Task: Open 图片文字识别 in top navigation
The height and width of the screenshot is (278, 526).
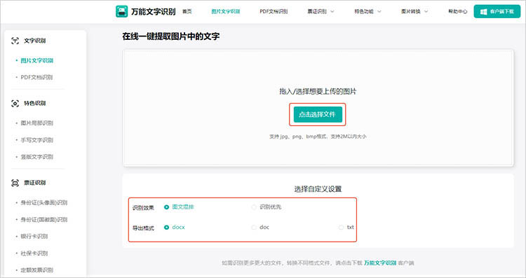Action: click(x=226, y=11)
